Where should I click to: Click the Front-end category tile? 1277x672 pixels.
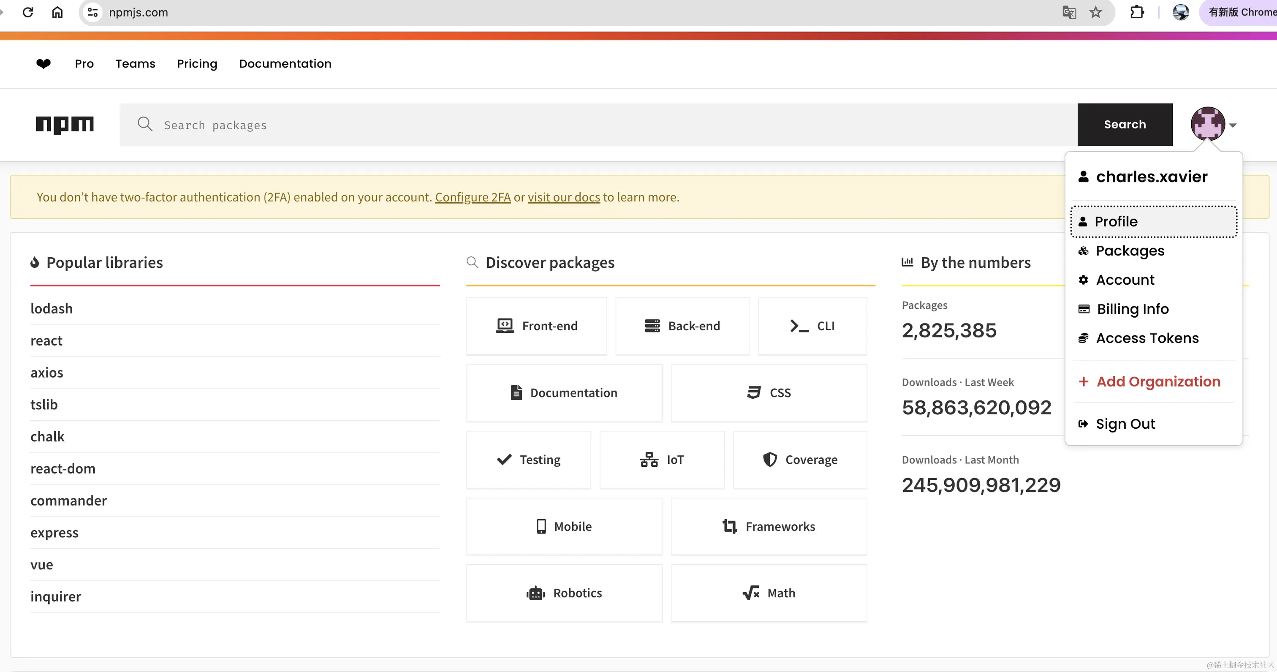[x=536, y=326]
